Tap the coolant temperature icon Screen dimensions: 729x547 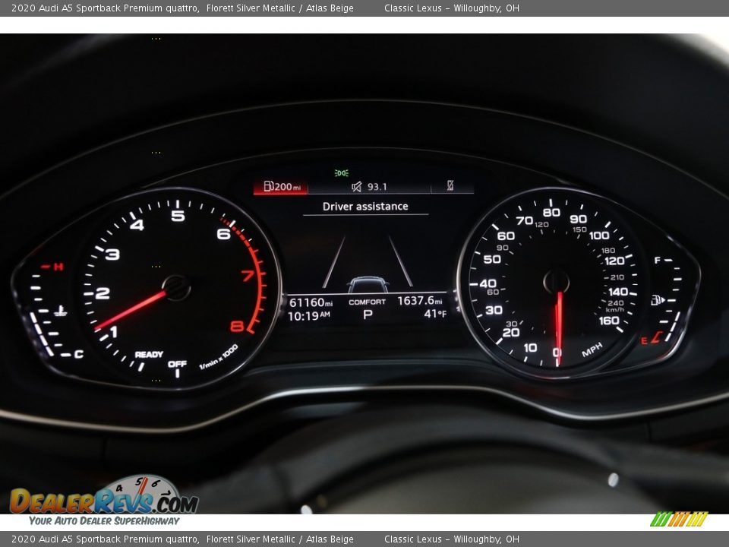click(61, 311)
